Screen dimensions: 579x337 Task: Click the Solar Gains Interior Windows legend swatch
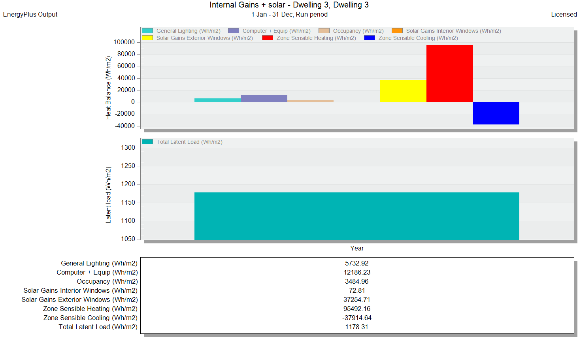pyautogui.click(x=397, y=31)
